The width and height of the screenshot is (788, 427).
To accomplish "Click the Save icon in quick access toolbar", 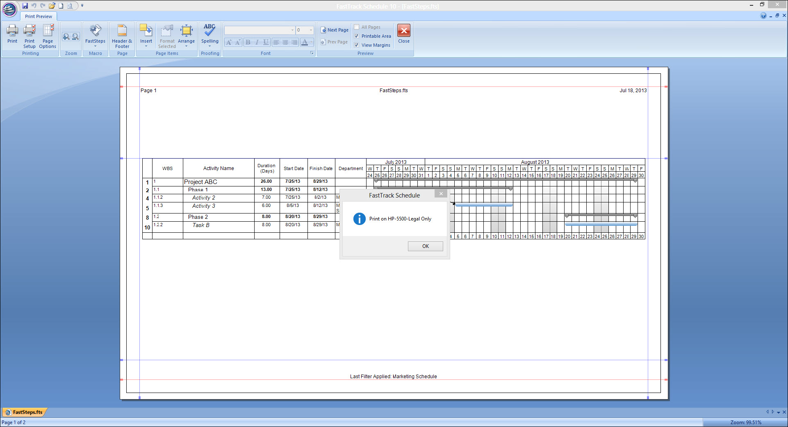I will click(25, 6).
